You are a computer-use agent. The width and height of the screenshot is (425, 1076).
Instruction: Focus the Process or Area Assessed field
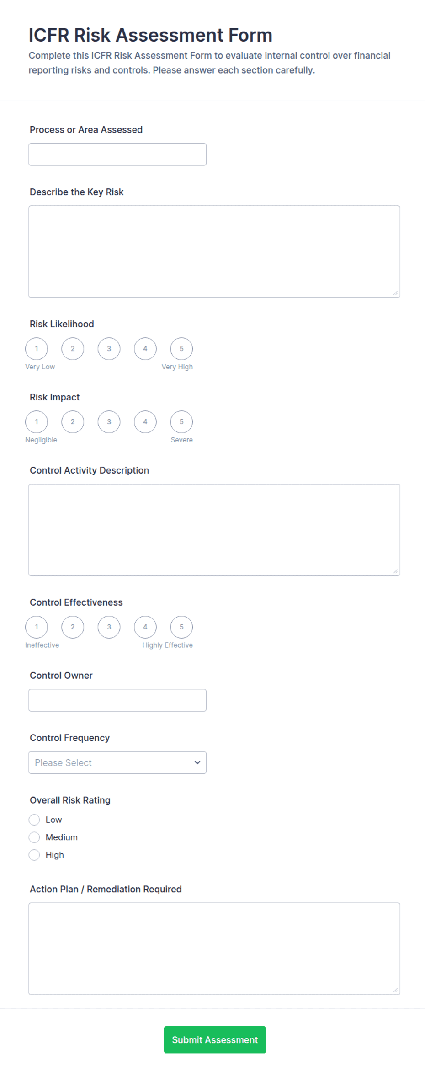point(117,154)
